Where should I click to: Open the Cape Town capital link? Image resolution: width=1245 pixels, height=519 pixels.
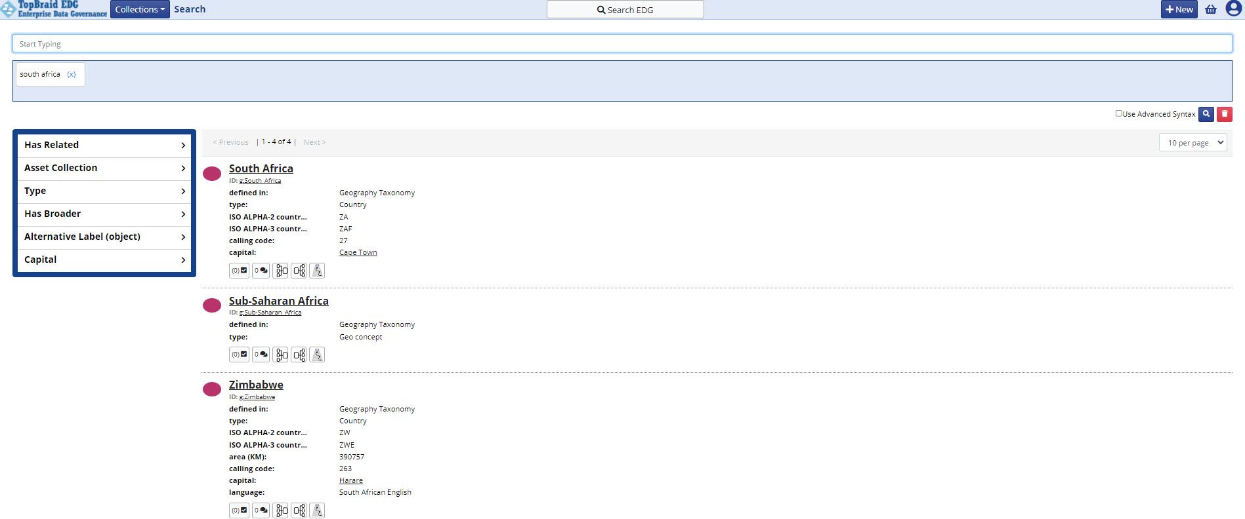tap(358, 252)
